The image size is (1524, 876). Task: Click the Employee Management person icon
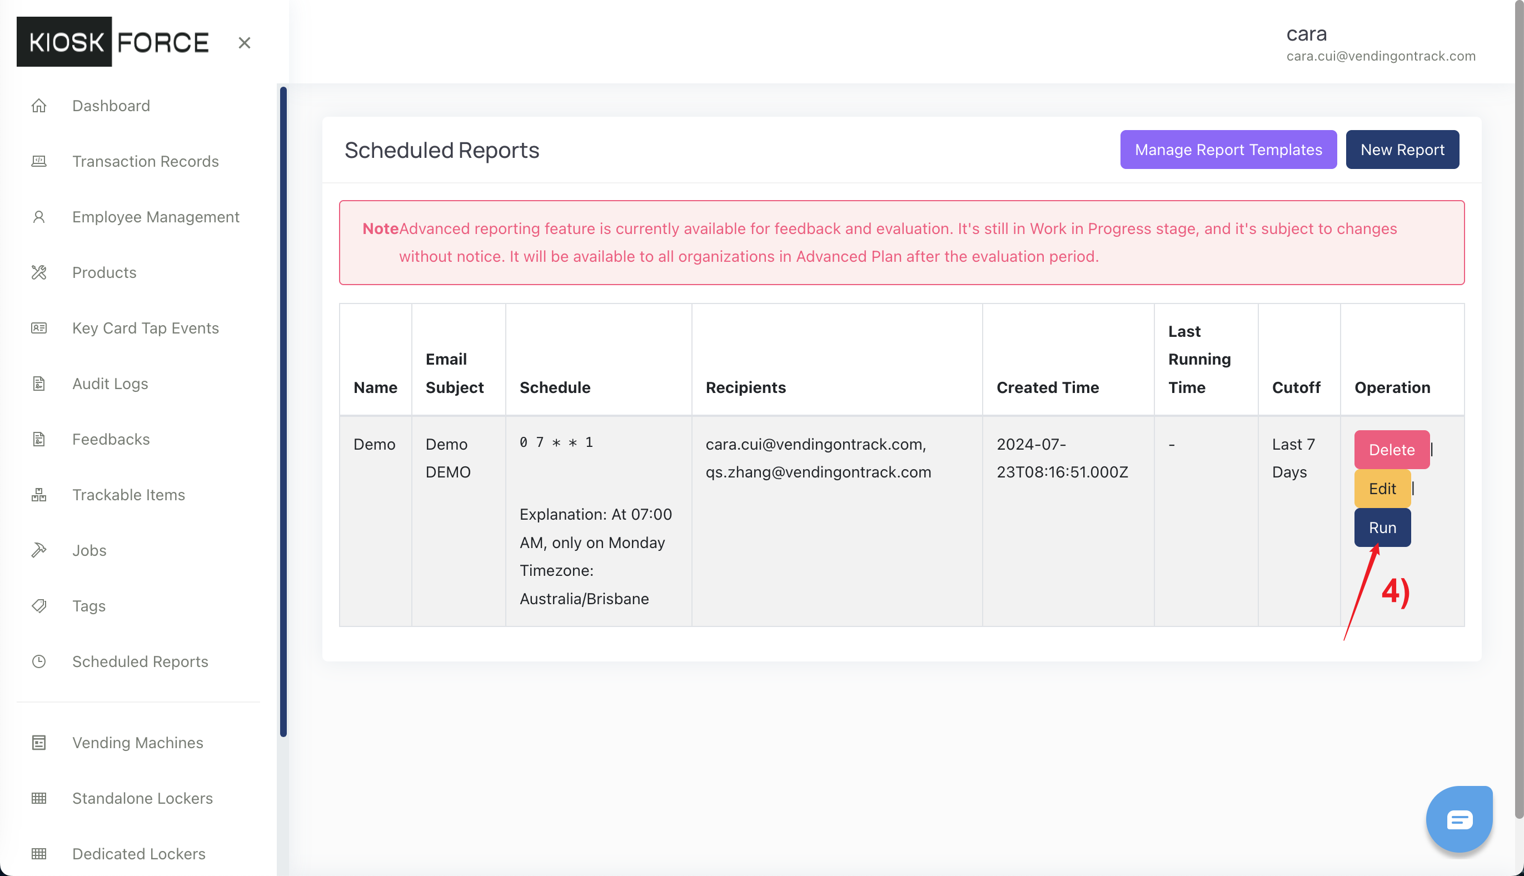click(39, 217)
